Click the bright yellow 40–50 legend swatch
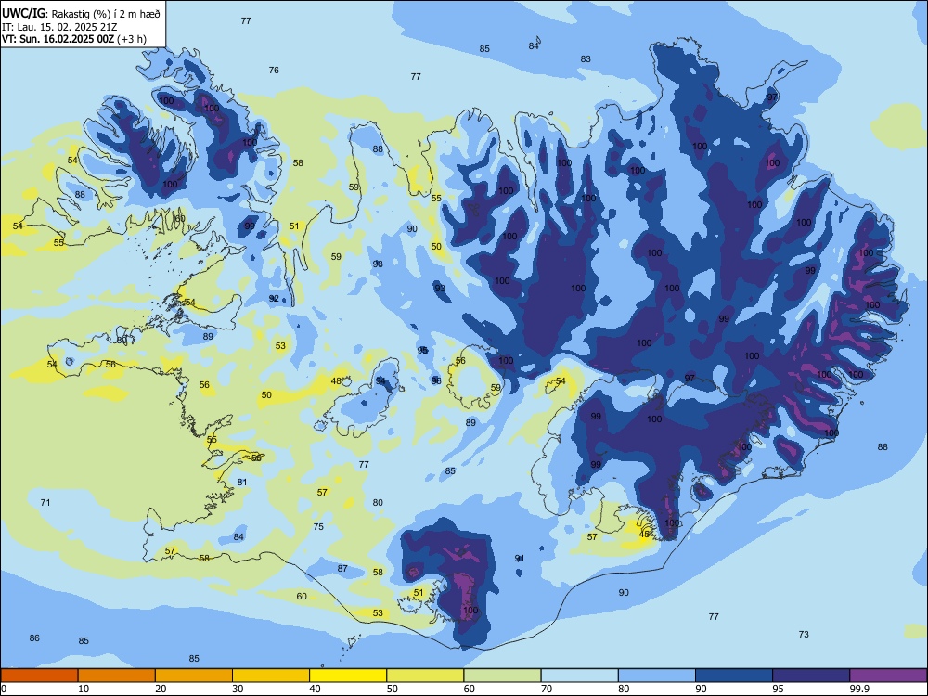 click(x=348, y=676)
